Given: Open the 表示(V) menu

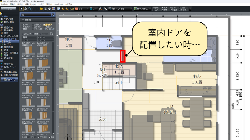Looking at the screenshot, I should coord(20,4).
